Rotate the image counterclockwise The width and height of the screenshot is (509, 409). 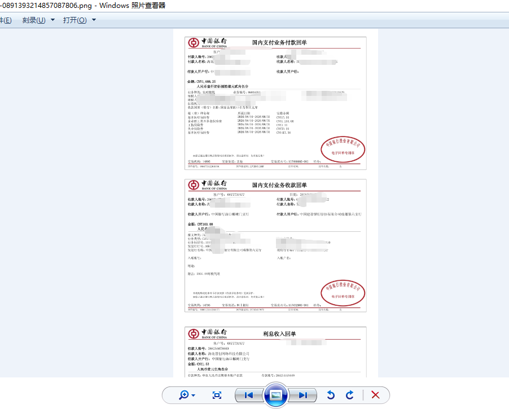tap(331, 395)
